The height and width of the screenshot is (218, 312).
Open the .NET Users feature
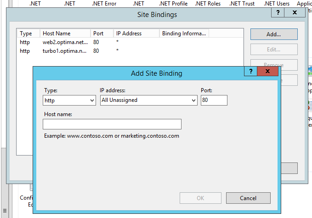click(x=277, y=4)
